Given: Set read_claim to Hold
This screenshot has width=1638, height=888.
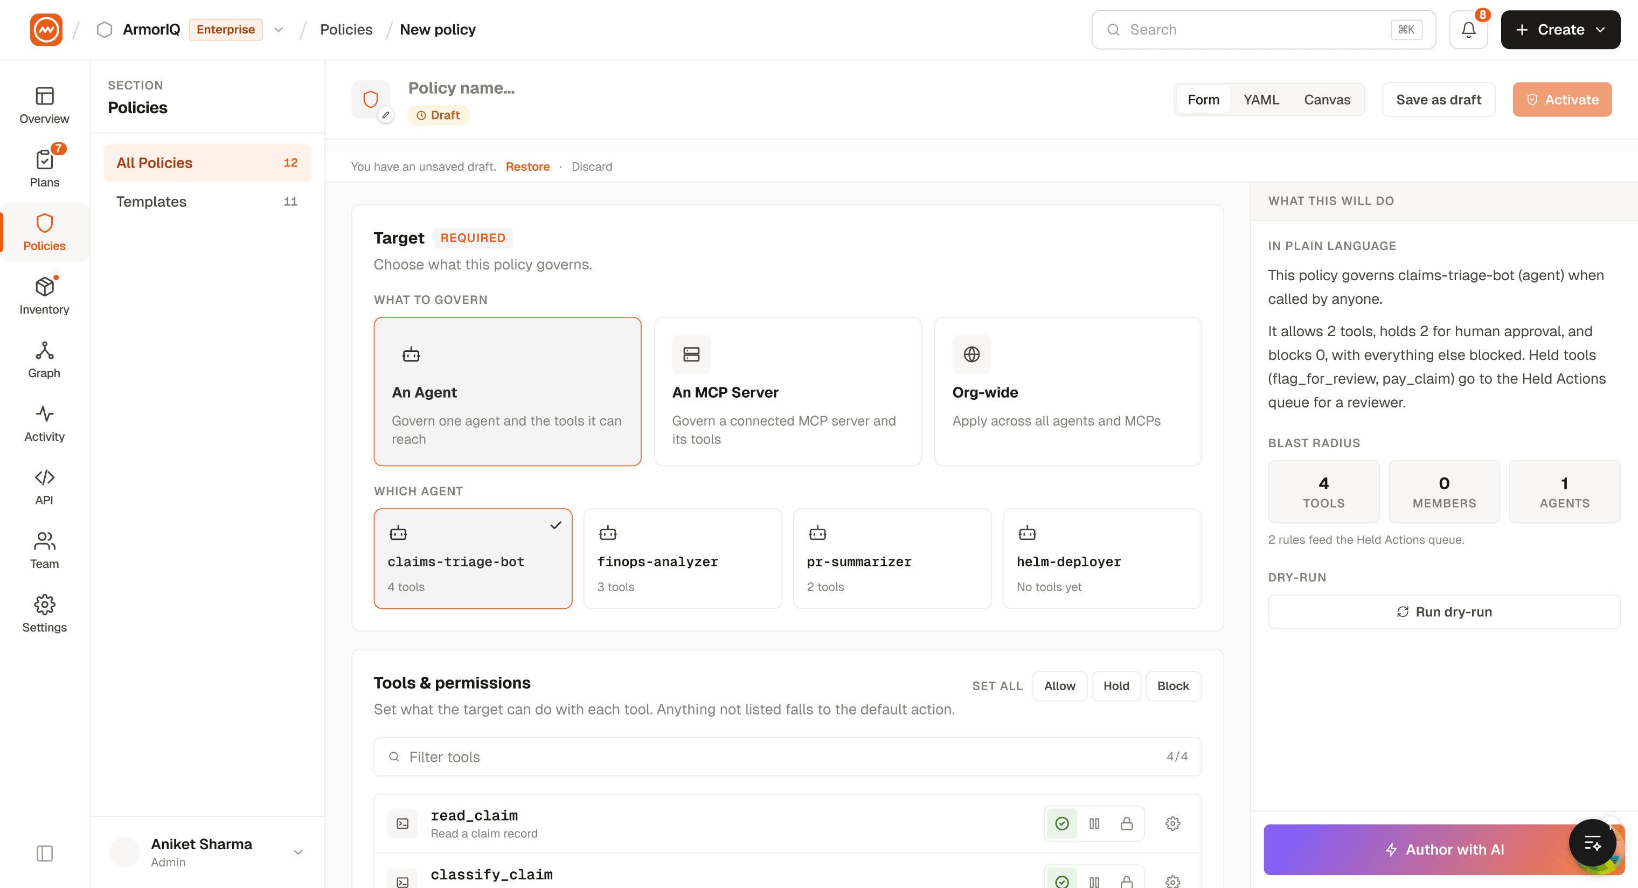Looking at the screenshot, I should point(1094,823).
